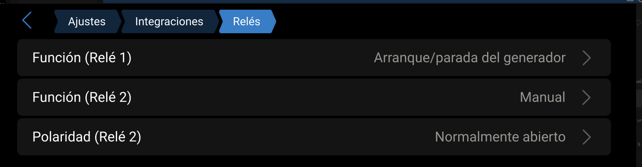The width and height of the screenshot is (642, 167).
Task: Click the partially visible top-right corner icon
Action: (639, 1)
